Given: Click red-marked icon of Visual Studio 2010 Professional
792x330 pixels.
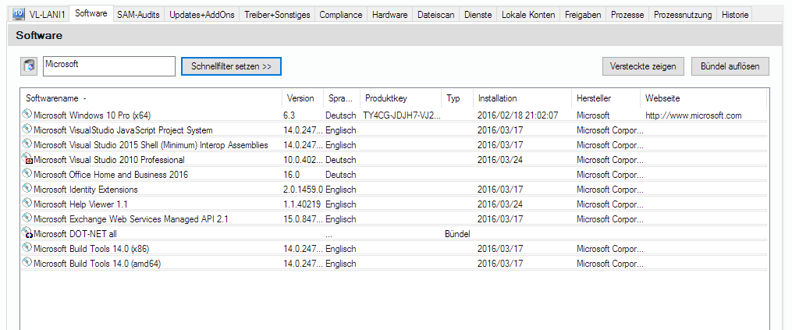Looking at the screenshot, I should 27,160.
